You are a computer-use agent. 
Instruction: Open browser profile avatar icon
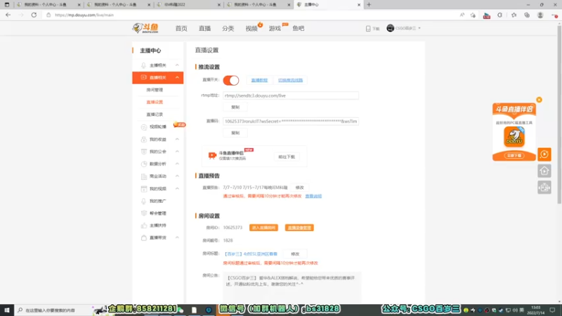(540, 15)
